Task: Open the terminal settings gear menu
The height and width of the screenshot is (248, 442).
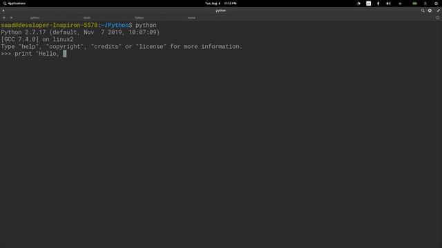Action: 430,10
